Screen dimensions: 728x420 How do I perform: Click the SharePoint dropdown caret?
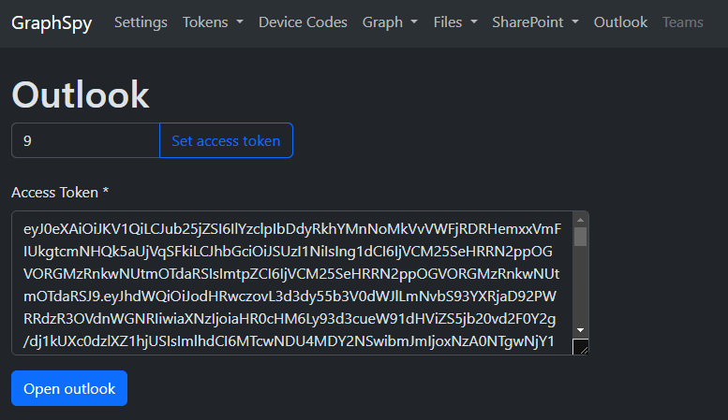[575, 22]
